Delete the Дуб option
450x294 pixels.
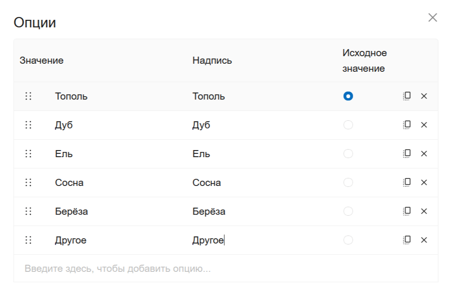pos(424,125)
